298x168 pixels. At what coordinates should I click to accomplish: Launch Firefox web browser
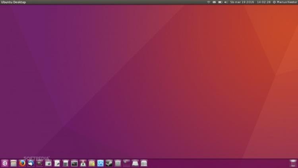click(x=22, y=163)
